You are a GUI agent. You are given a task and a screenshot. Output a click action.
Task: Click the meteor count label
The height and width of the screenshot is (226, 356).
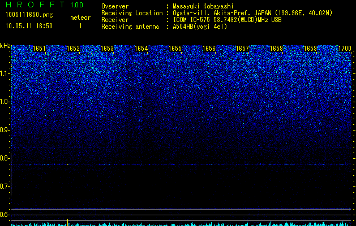tap(80, 18)
